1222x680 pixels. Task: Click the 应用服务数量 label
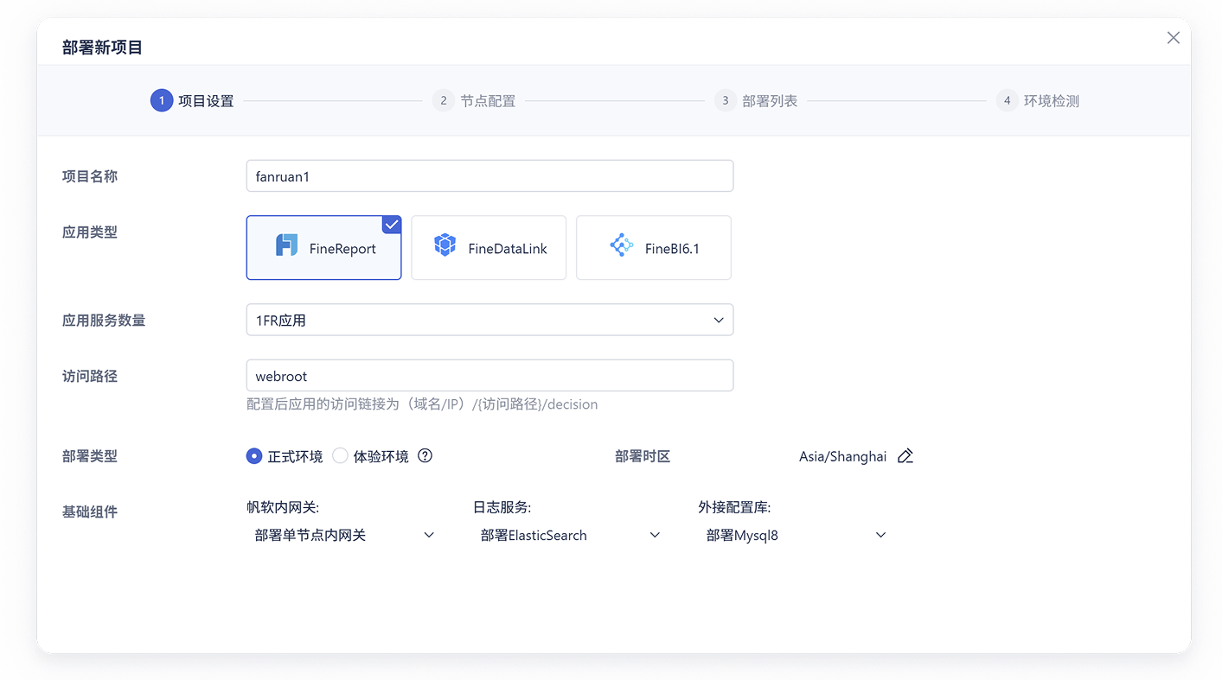pyautogui.click(x=104, y=321)
